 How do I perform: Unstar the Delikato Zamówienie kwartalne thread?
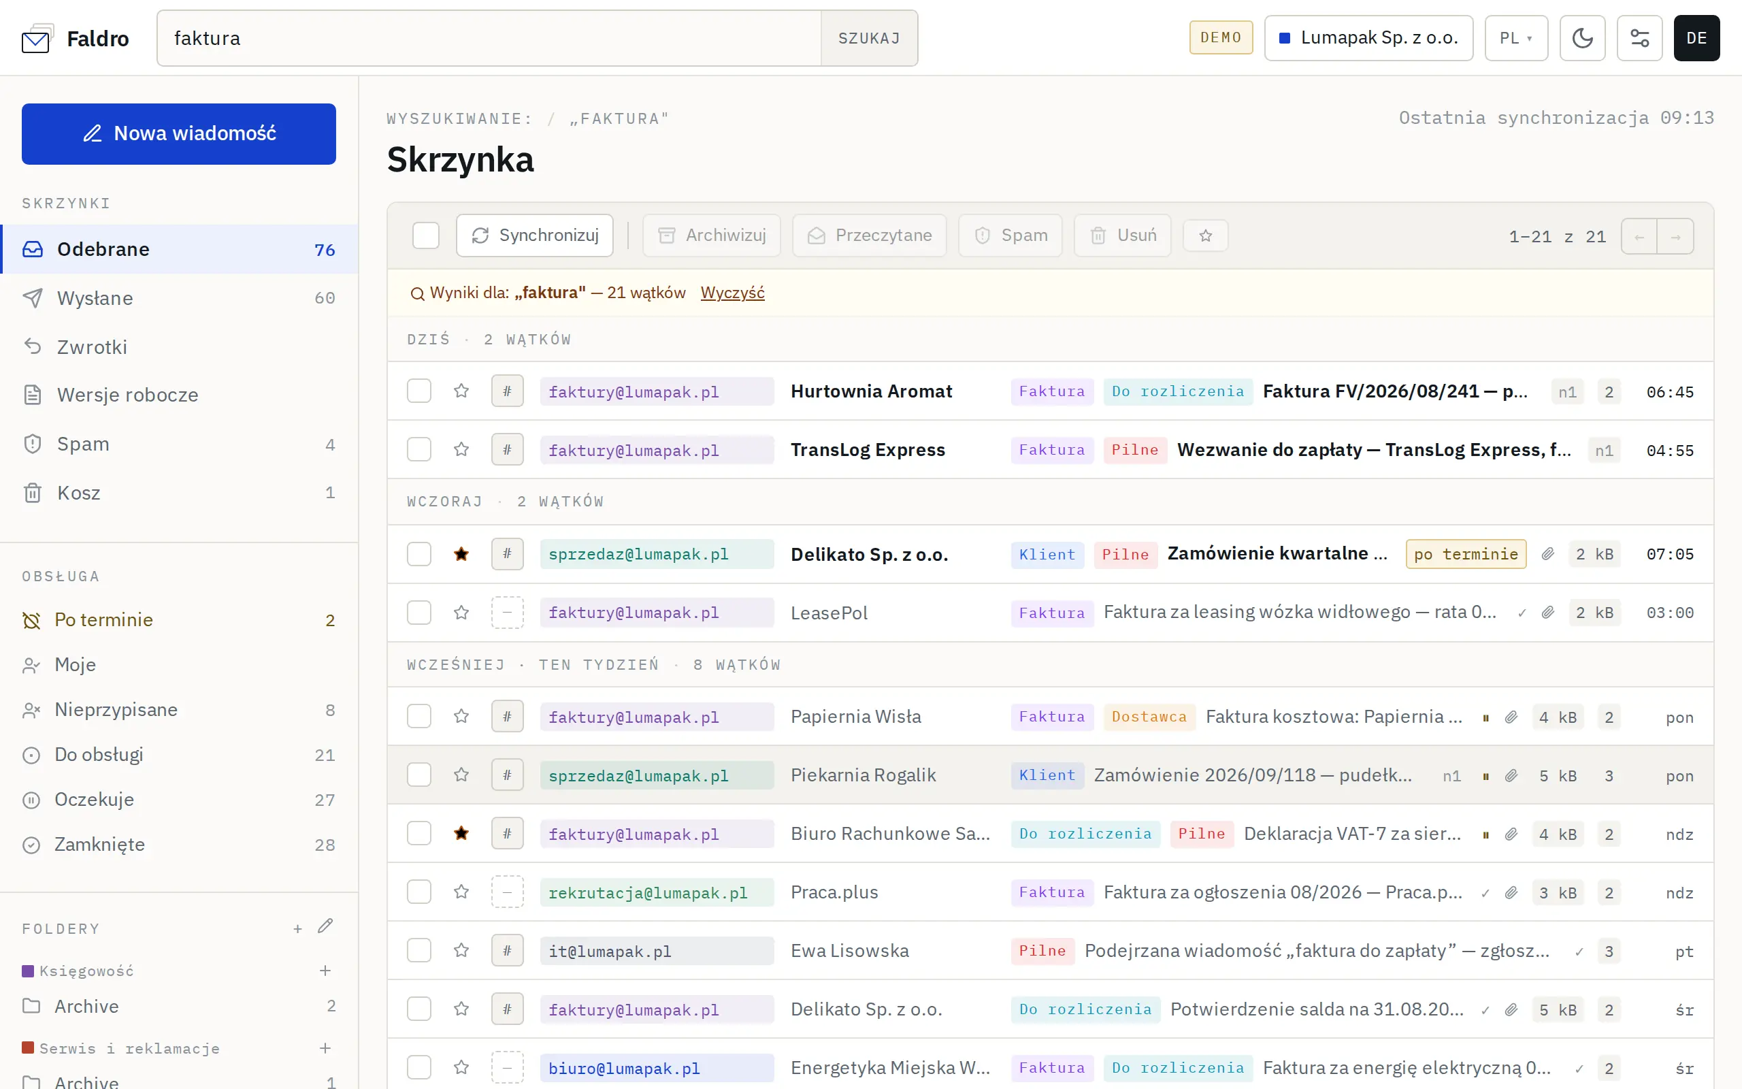(x=461, y=554)
